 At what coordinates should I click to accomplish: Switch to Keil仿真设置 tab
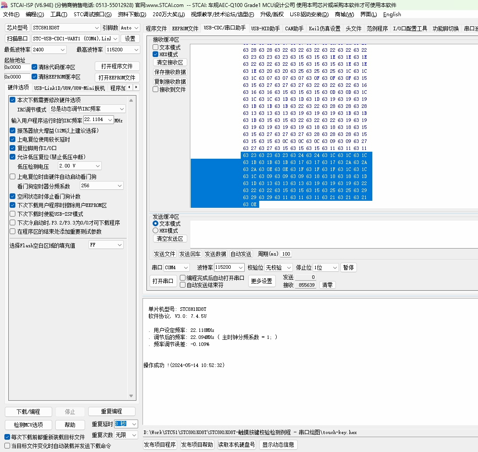325,28
